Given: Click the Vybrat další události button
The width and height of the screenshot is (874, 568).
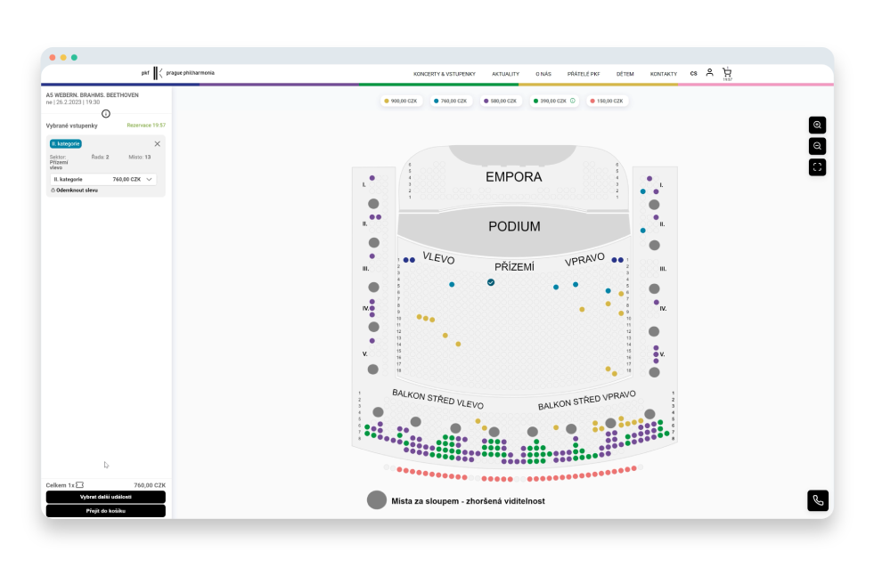Looking at the screenshot, I should tap(105, 498).
